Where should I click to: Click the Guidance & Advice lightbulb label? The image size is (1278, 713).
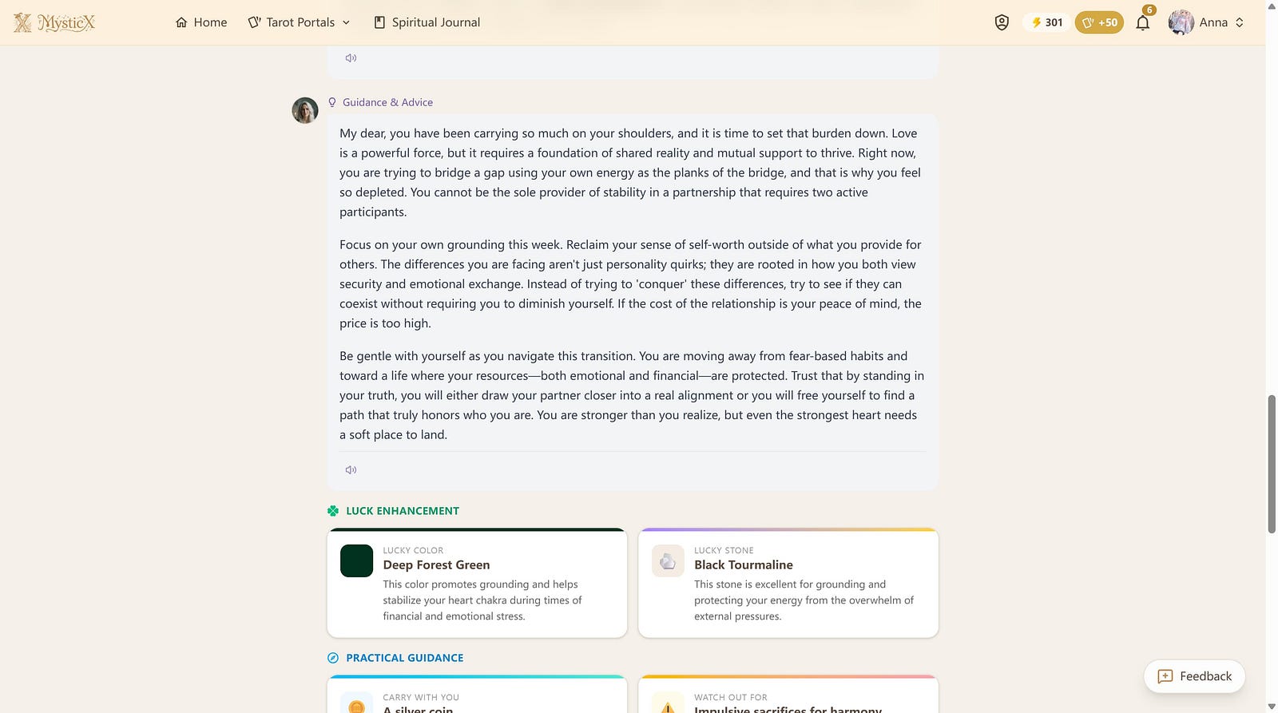click(x=381, y=102)
